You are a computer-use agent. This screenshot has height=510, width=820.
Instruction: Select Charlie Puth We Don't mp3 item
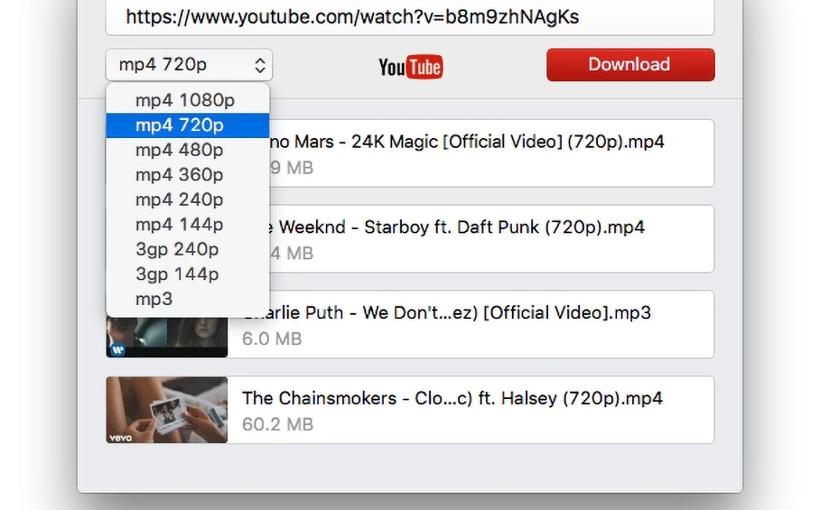[470, 324]
